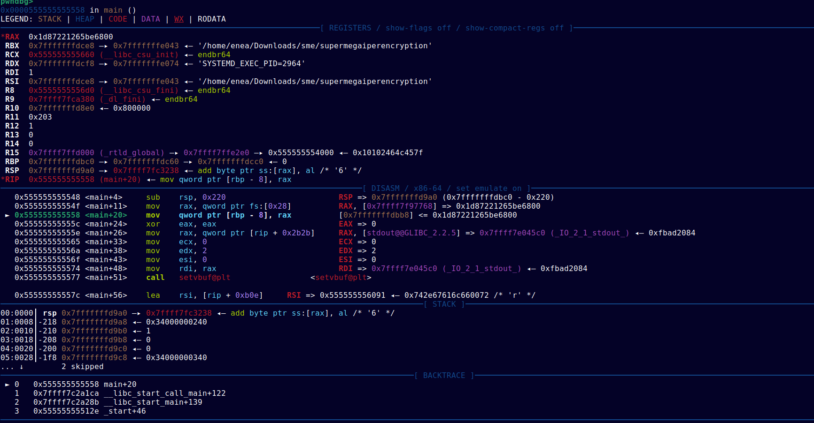Select stdout@@GLIBC_2.2.5 in disassembly annotation

coord(411,233)
